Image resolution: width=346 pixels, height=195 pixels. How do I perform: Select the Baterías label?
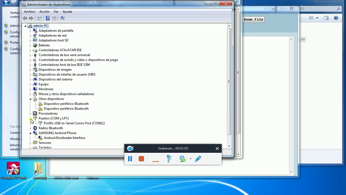(44, 45)
